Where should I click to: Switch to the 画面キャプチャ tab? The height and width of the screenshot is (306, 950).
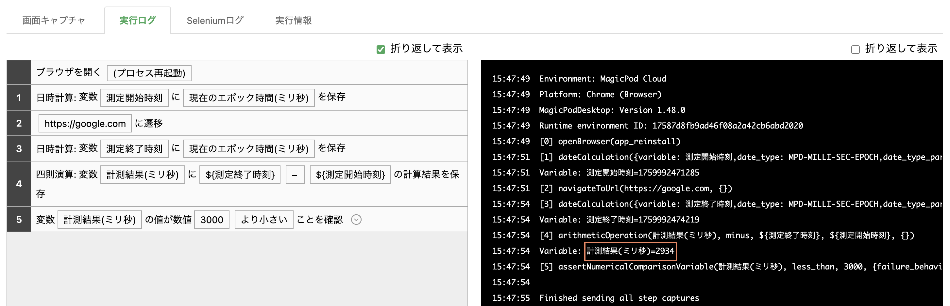(54, 20)
